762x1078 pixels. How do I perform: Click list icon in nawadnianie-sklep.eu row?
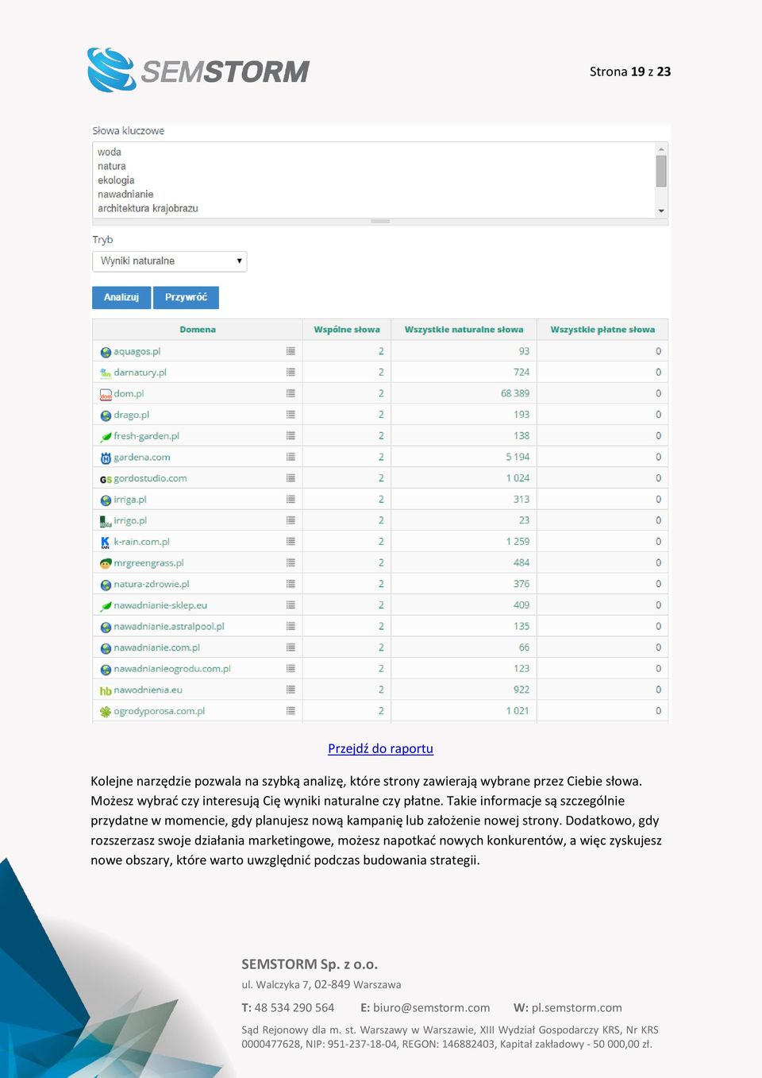(291, 605)
